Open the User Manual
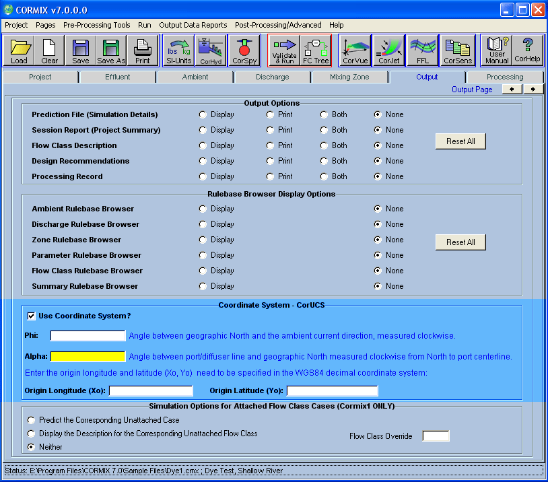 [497, 50]
